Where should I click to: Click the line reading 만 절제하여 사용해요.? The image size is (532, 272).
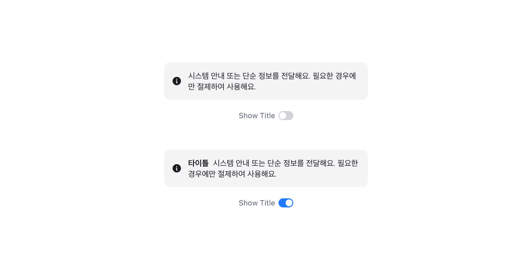click(222, 87)
